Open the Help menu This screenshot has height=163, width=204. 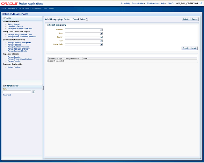[164, 4]
